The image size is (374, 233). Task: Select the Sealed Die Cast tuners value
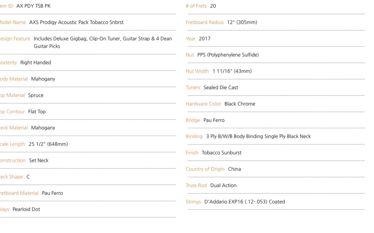[x=221, y=87]
